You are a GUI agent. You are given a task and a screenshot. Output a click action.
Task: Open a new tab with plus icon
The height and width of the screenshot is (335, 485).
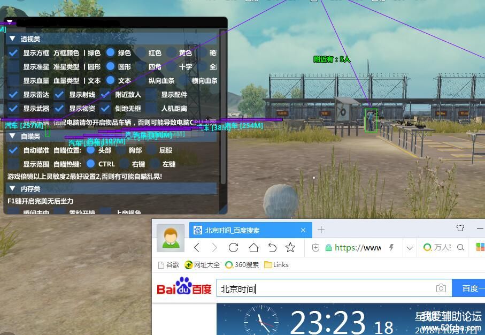coord(321,230)
